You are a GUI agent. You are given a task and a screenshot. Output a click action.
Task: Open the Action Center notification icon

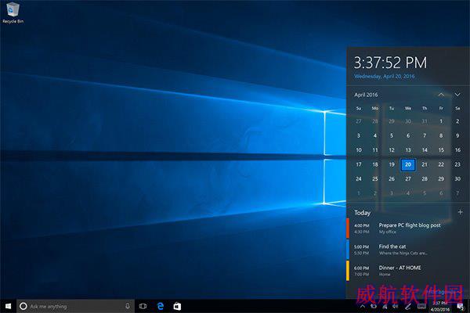point(460,306)
